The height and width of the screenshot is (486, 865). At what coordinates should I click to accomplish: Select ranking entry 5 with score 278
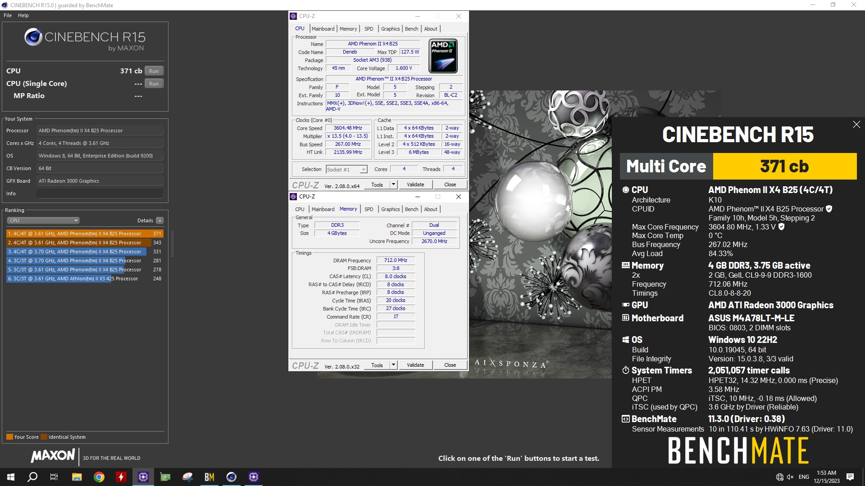[85, 270]
